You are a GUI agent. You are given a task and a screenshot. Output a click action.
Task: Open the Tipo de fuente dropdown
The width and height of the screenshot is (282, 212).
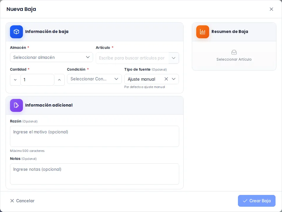[174, 79]
